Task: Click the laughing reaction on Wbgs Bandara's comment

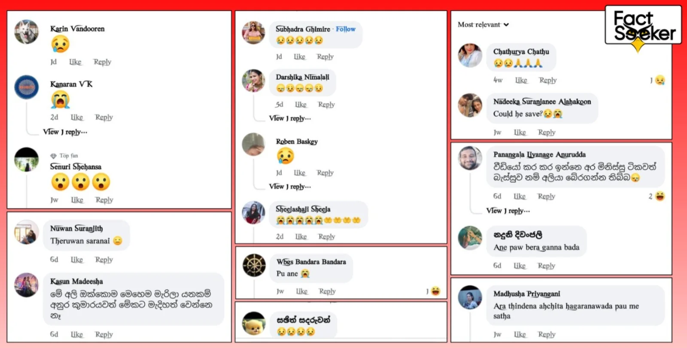Action: pos(435,291)
